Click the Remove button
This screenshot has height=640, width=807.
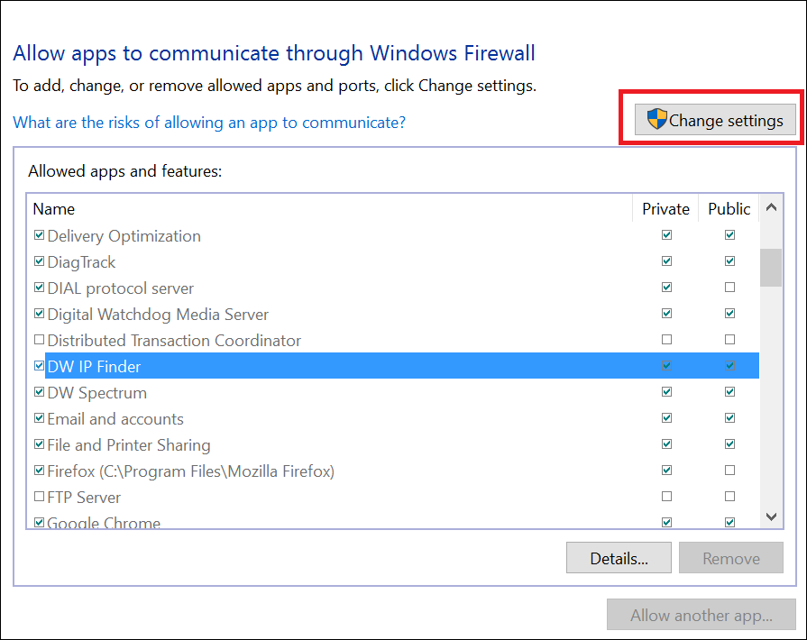[x=730, y=557]
